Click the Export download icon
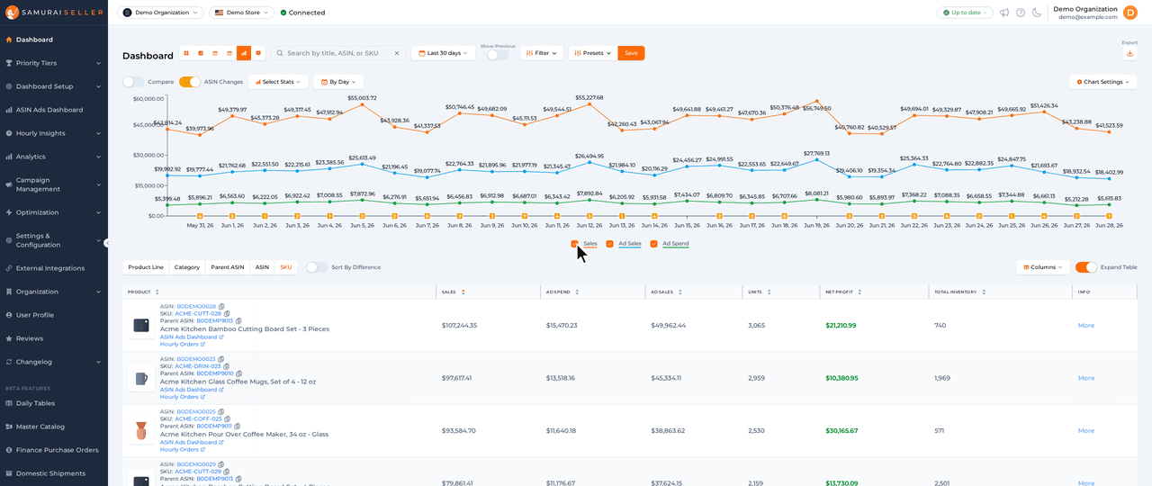The width and height of the screenshot is (1152, 486). (x=1130, y=54)
